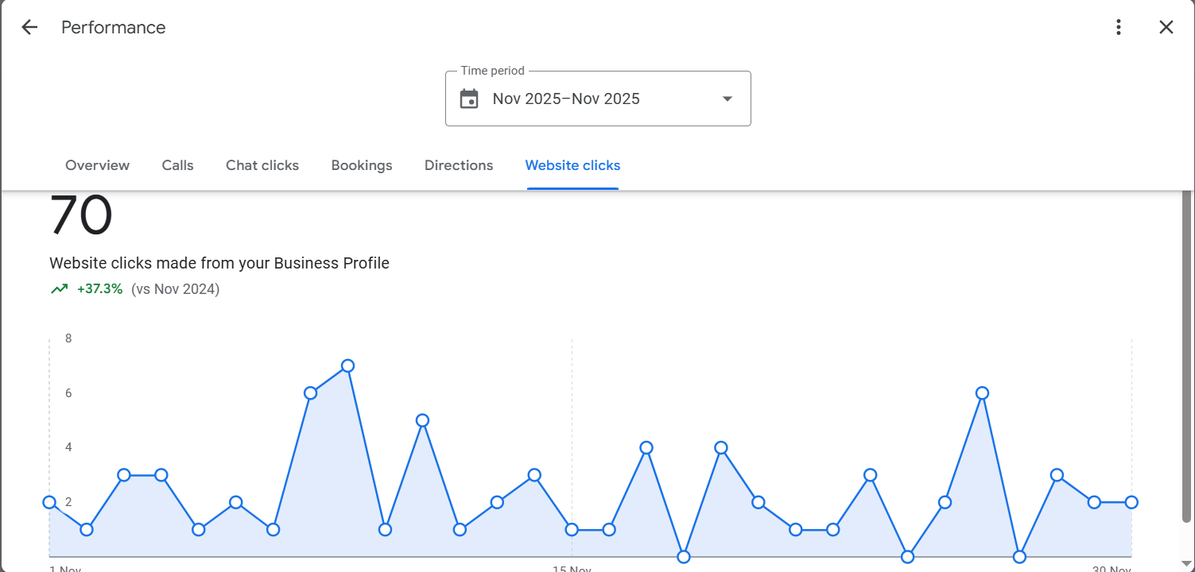View the Bookings tab

[x=362, y=165]
